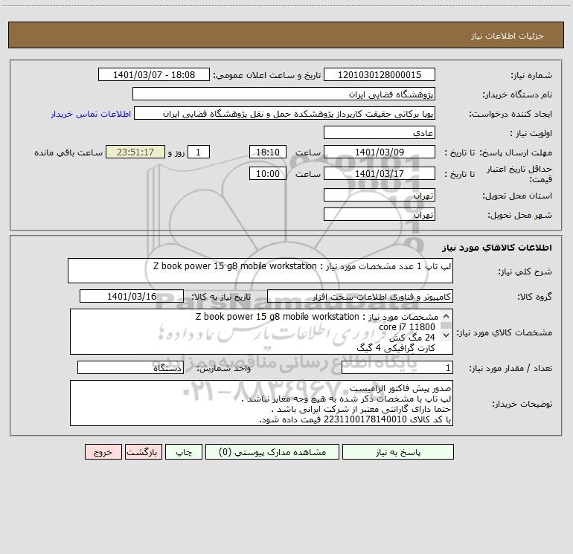Click label شرح کلی نیاز
This screenshot has height=554, width=573.
click(x=525, y=271)
